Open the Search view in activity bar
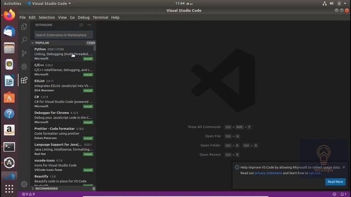 pyautogui.click(x=24, y=40)
